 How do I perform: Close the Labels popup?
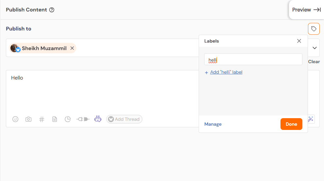[299, 41]
